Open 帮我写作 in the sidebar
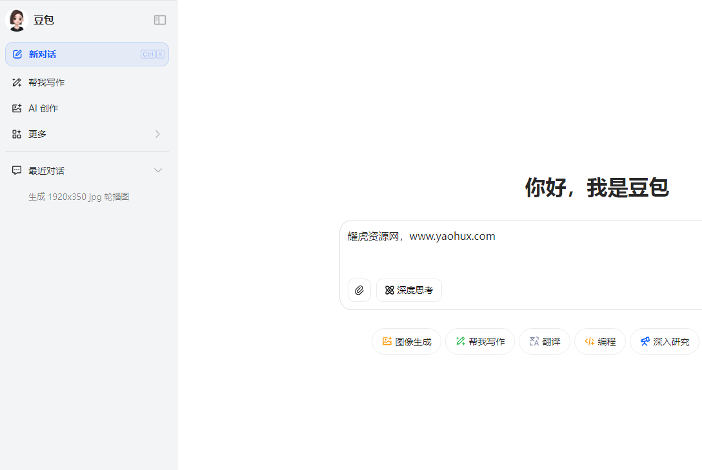702x470 pixels. pyautogui.click(x=46, y=83)
